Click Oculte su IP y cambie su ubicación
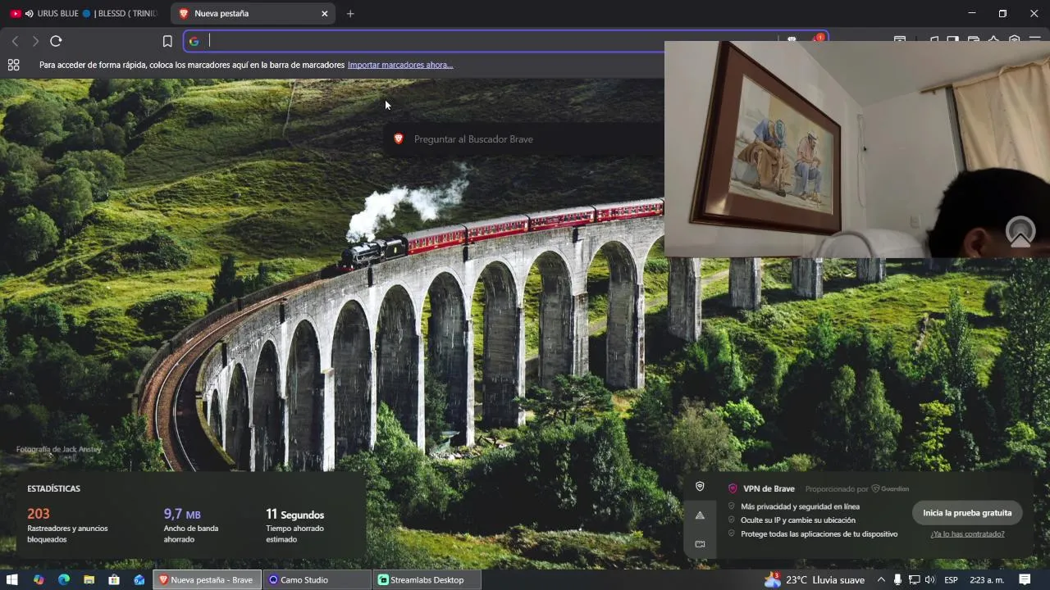Image resolution: width=1050 pixels, height=590 pixels. click(x=797, y=520)
